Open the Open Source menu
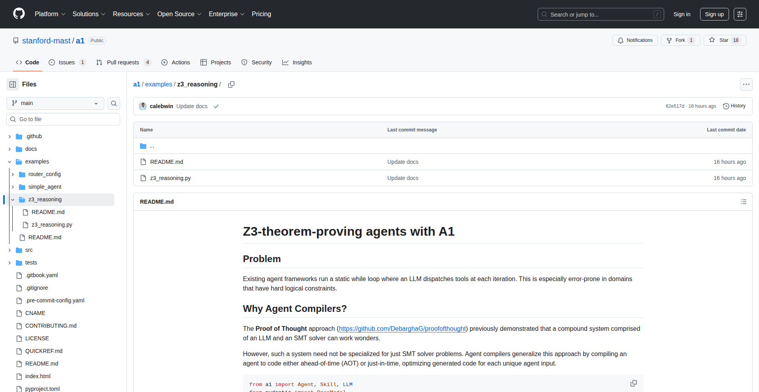 [x=179, y=14]
